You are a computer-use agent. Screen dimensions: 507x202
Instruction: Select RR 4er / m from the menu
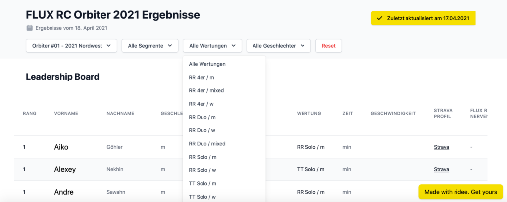[202, 78]
